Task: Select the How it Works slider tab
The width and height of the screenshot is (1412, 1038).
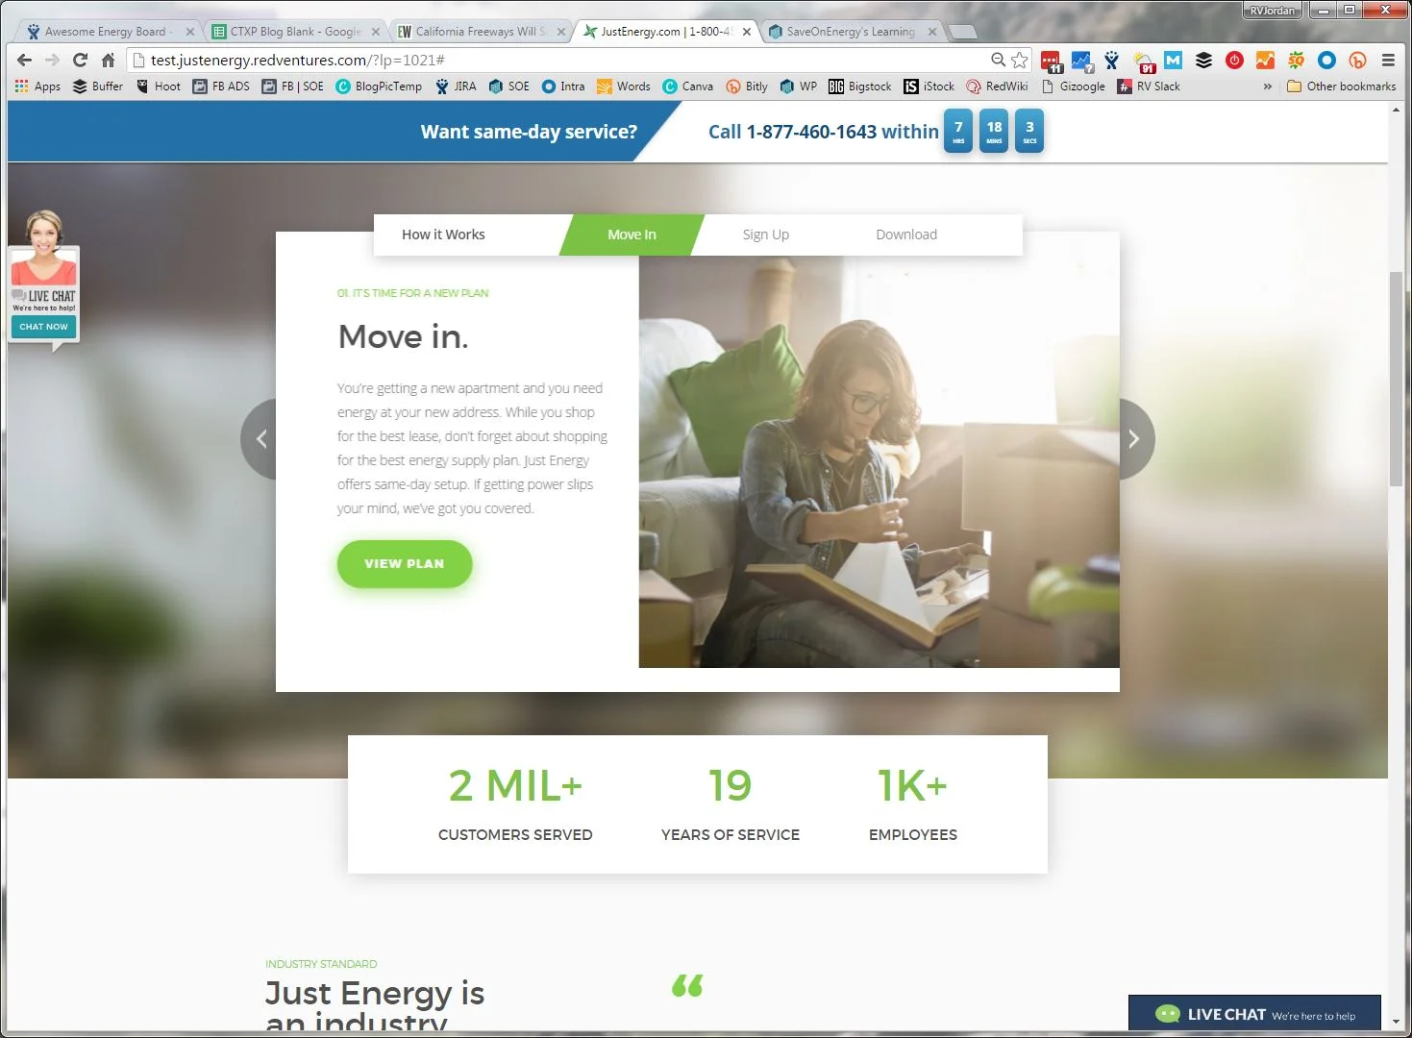Action: [x=443, y=235]
